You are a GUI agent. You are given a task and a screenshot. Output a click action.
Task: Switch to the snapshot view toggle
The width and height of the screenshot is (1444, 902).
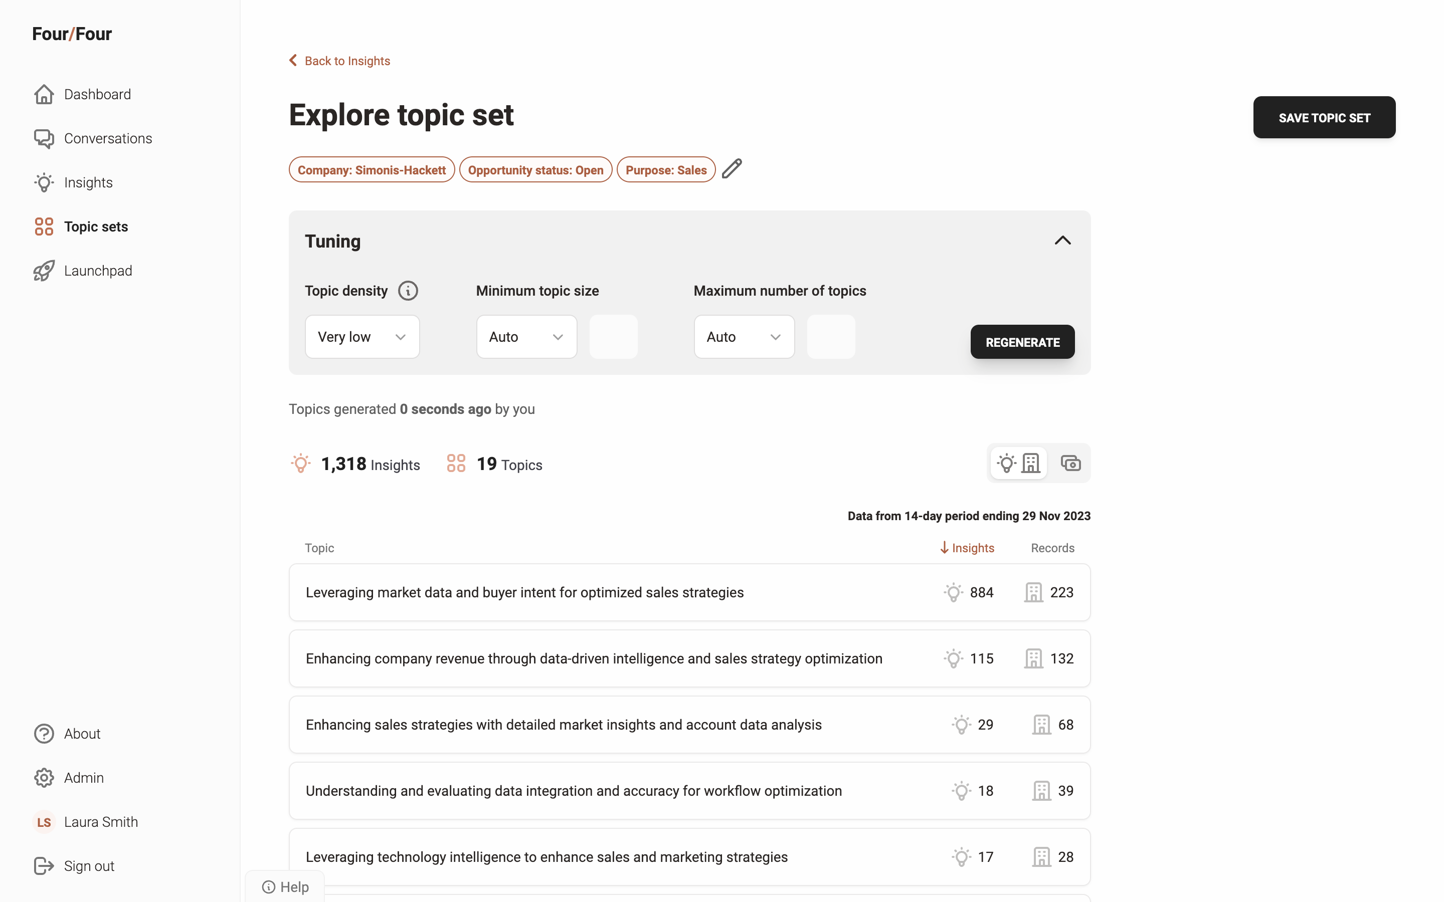click(x=1070, y=464)
